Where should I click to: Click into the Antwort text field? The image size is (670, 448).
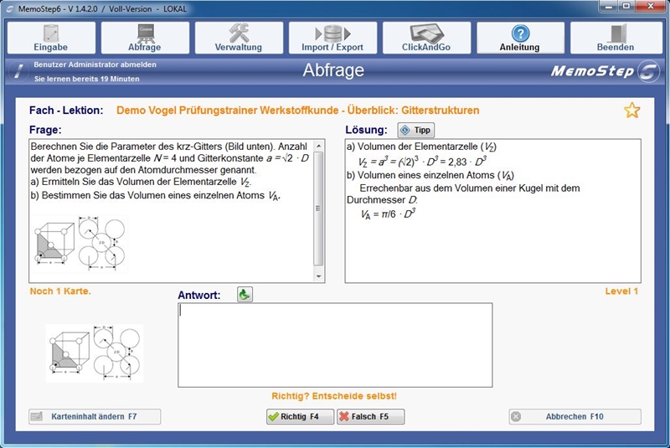tap(335, 345)
